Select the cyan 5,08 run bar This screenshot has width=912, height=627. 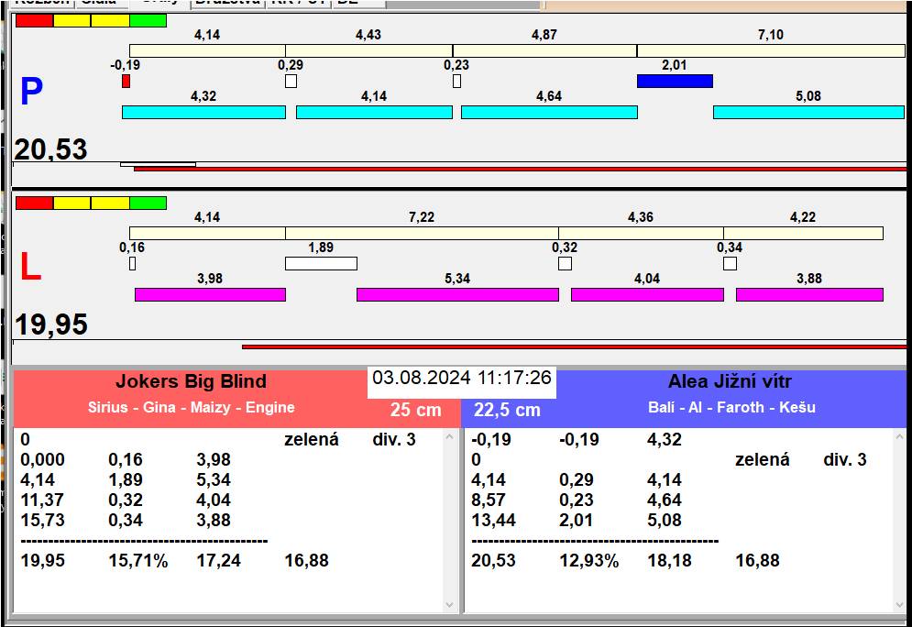pos(808,112)
